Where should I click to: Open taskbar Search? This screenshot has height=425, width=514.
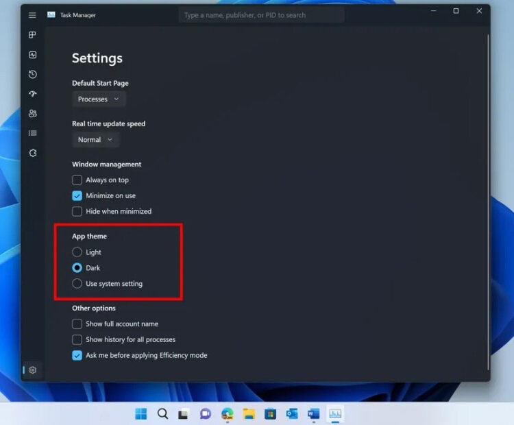coord(162,414)
